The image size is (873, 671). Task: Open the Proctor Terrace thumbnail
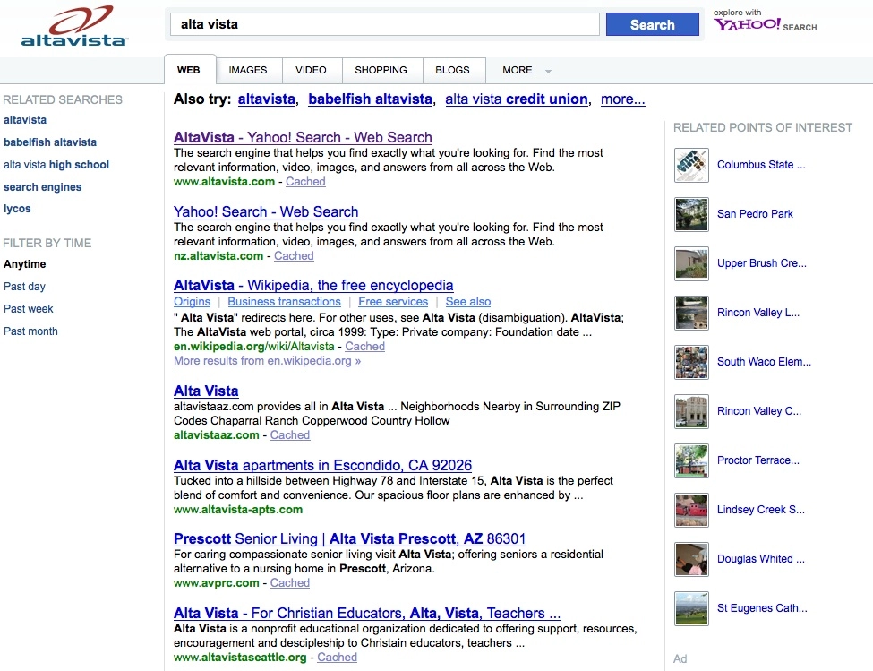click(691, 461)
